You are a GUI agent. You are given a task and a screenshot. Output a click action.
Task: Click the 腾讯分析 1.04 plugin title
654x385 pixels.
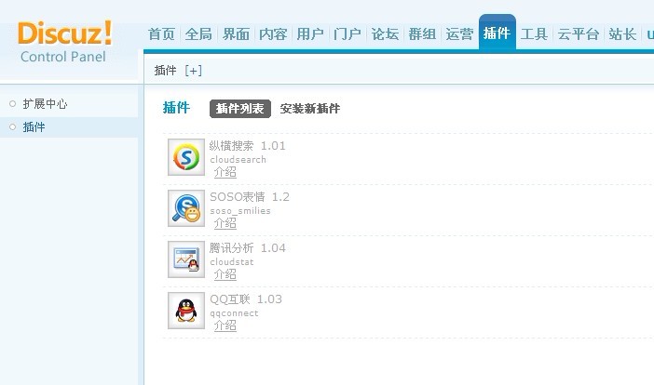click(x=248, y=248)
